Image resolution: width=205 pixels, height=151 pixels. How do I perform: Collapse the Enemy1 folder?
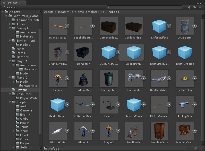pyautogui.click(x=10, y=28)
